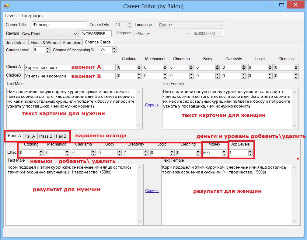
Task: Open the Languages menu
Action: click(x=32, y=16)
